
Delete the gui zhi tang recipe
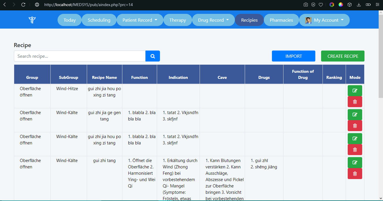[355, 174]
